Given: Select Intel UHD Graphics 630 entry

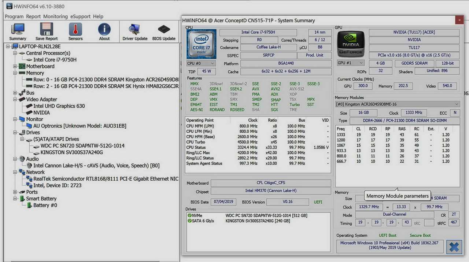Looking at the screenshot, I should (x=59, y=106).
